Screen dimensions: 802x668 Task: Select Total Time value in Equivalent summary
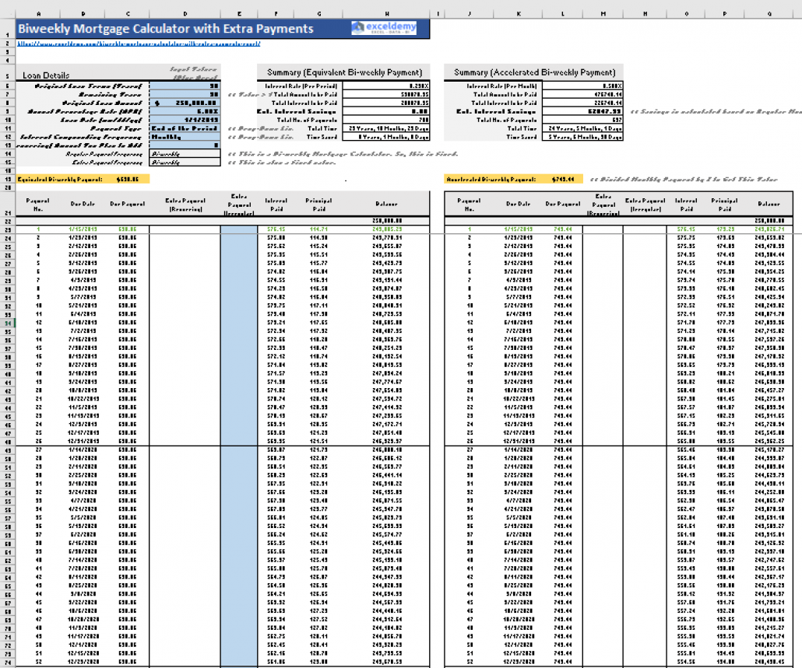click(x=386, y=128)
